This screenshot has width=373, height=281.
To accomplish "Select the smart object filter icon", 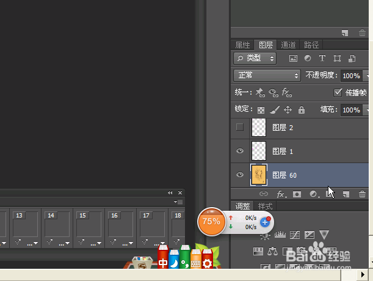I will [352, 59].
